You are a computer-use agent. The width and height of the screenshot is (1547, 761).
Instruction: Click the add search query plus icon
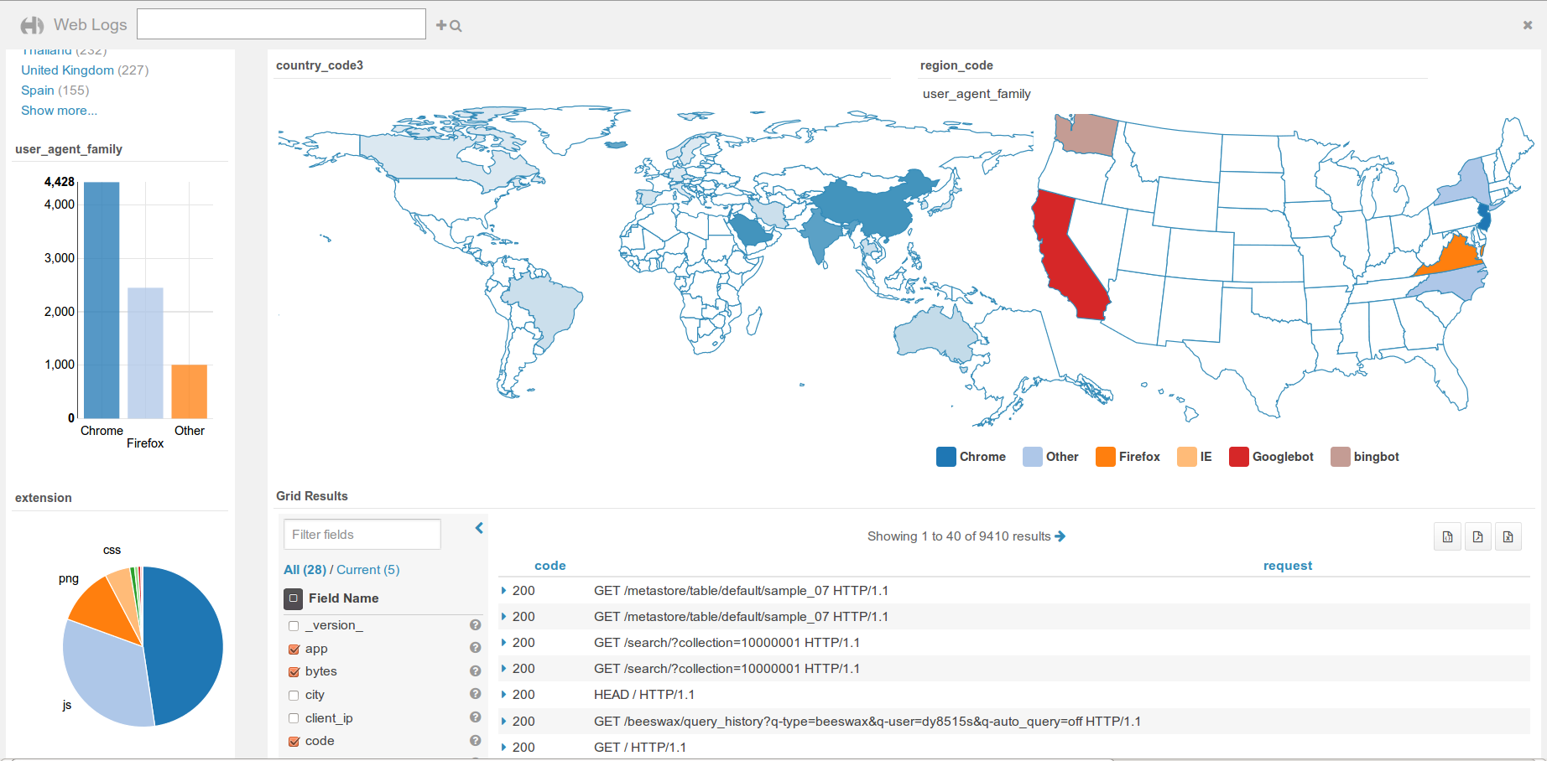click(448, 26)
